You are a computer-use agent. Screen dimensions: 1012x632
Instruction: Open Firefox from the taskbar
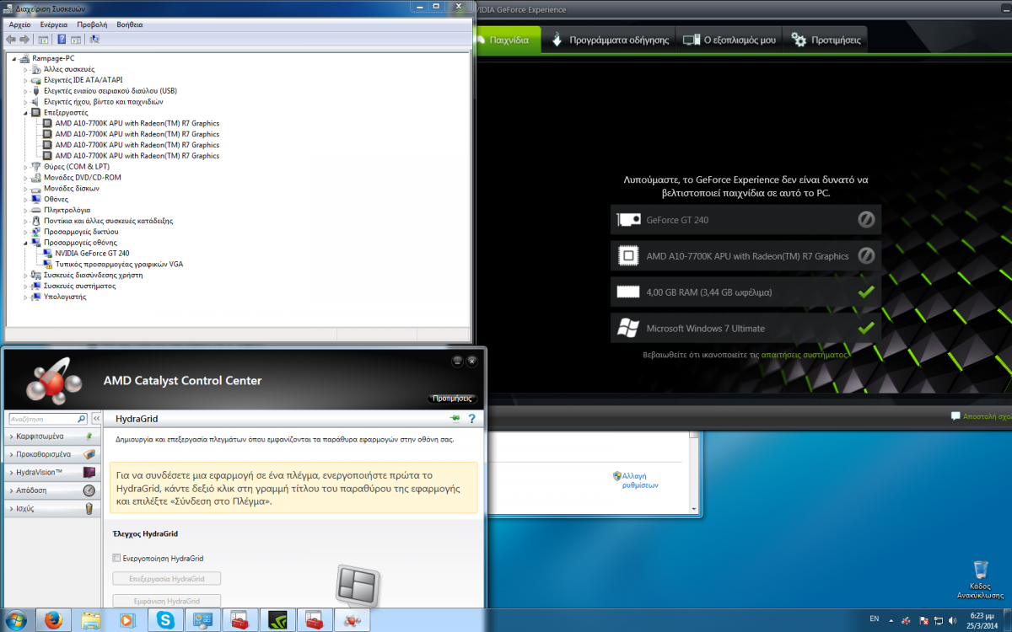[53, 620]
